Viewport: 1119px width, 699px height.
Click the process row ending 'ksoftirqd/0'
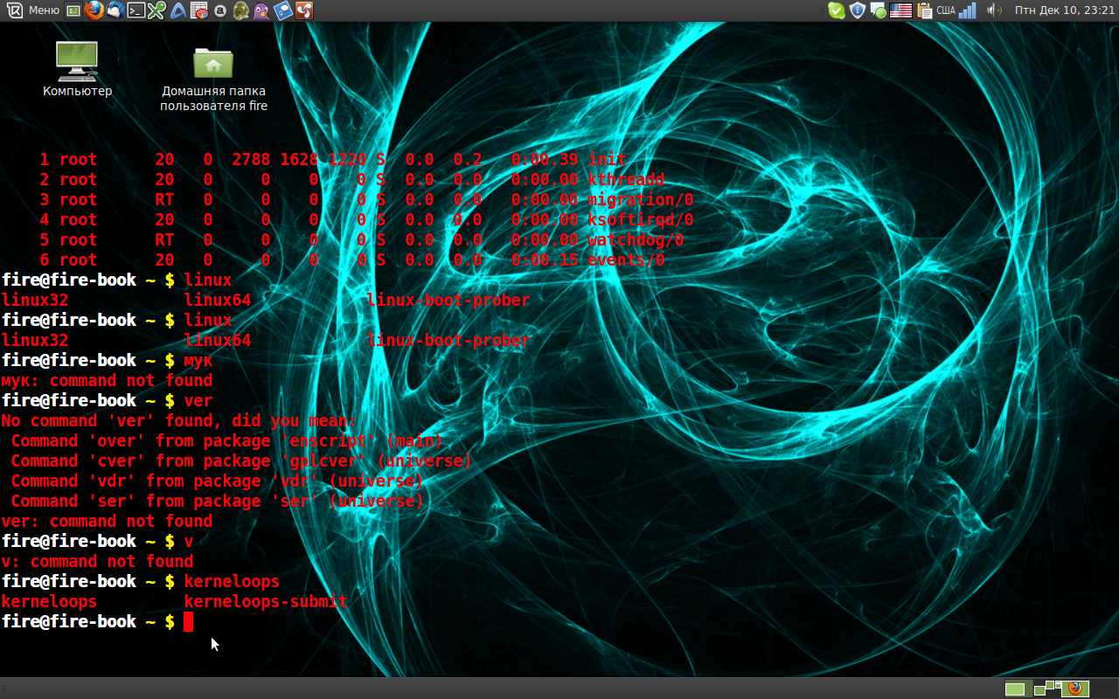(x=366, y=219)
